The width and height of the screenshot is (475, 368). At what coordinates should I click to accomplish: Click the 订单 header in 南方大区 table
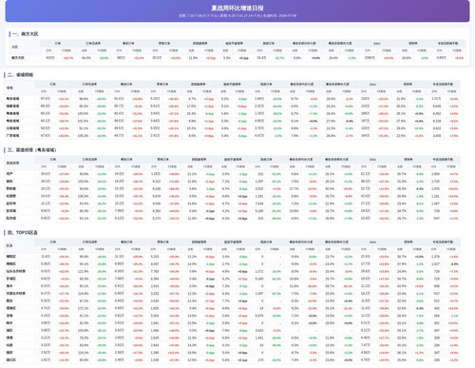58,43
